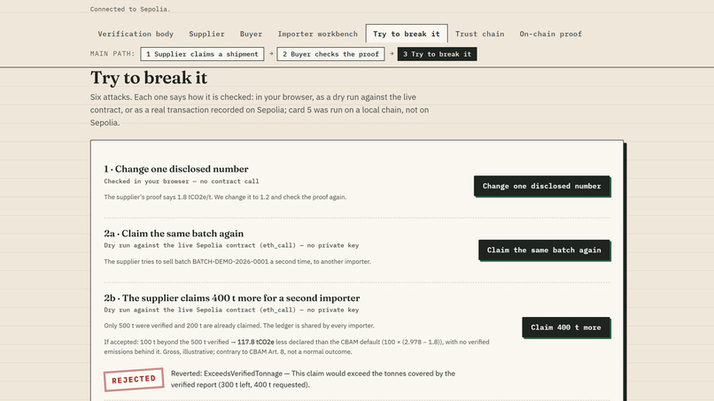View the On-chain proof tab

point(550,34)
